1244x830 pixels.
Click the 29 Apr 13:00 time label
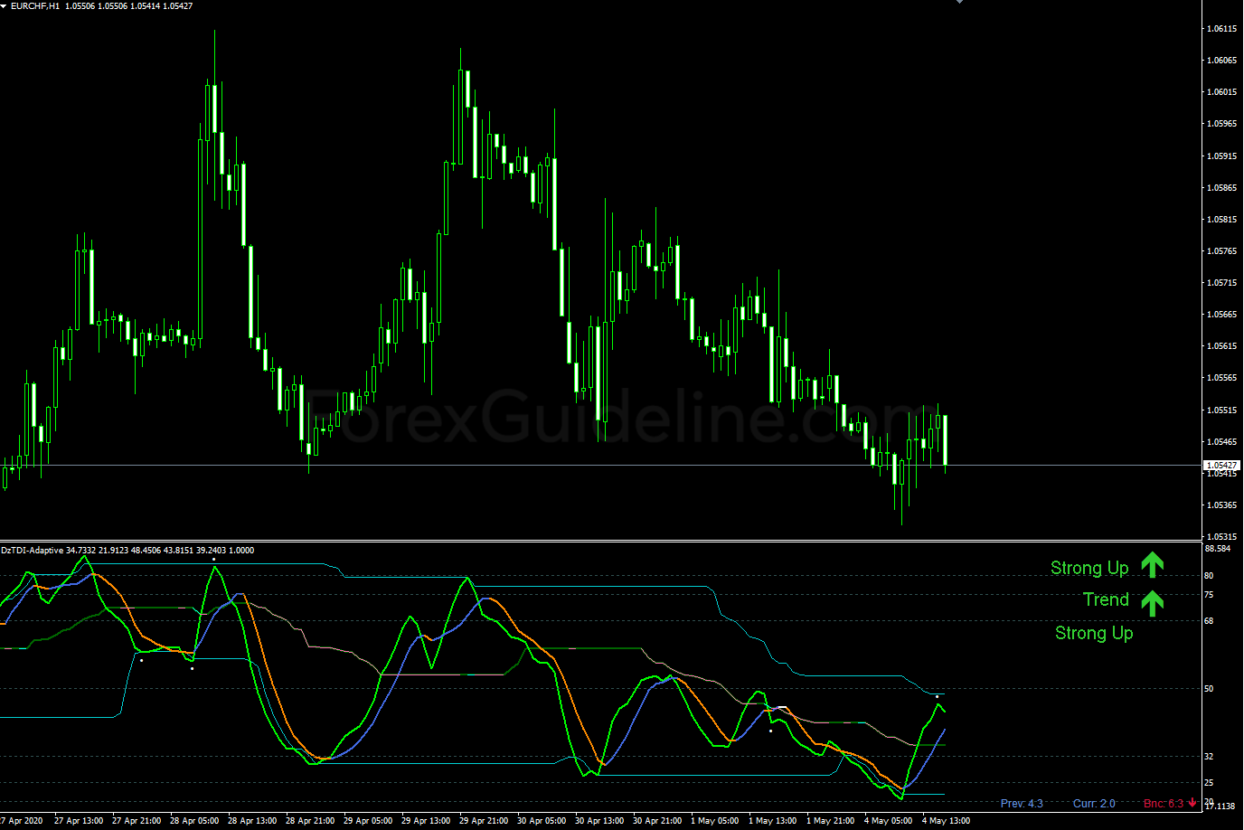point(426,821)
